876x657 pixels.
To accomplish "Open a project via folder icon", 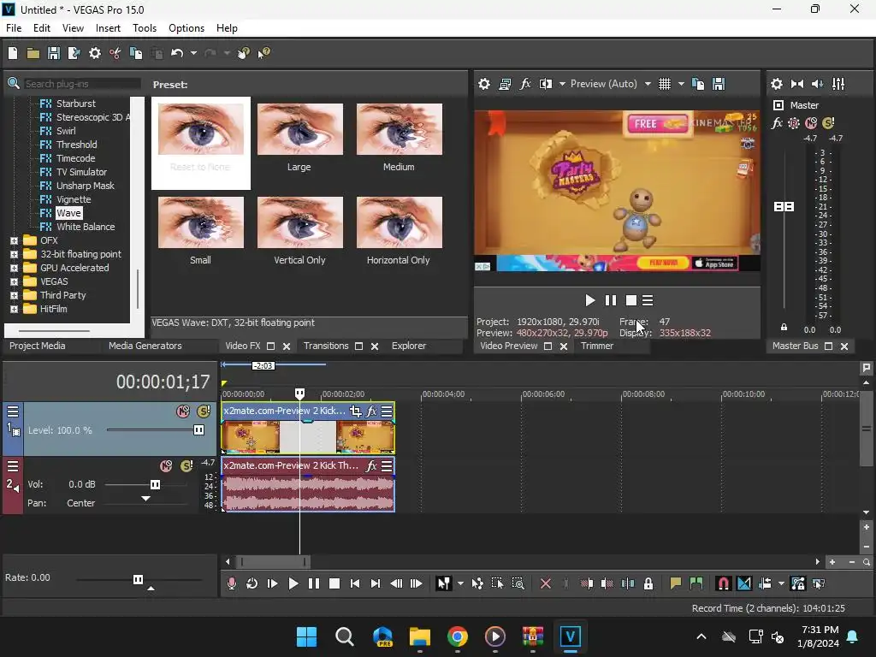I will (x=33, y=53).
